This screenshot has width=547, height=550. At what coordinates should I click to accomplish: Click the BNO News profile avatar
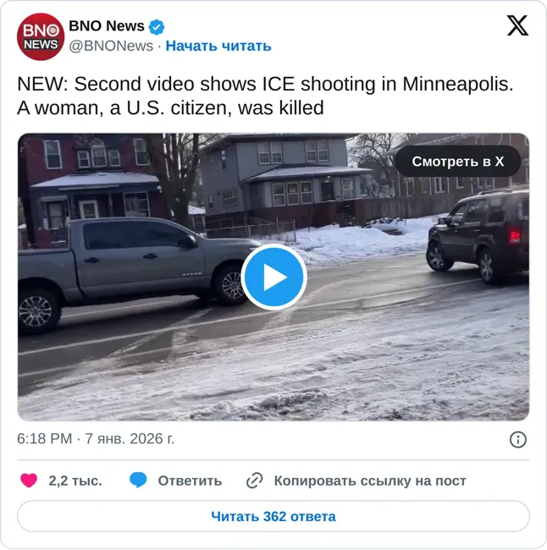[x=41, y=36]
